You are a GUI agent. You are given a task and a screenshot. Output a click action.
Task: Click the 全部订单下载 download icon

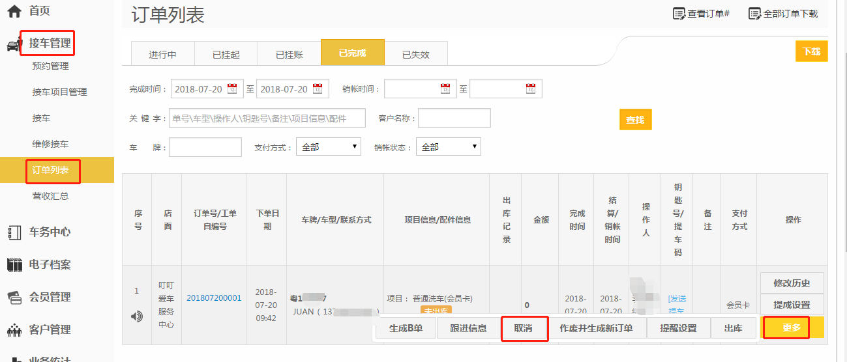pos(754,14)
